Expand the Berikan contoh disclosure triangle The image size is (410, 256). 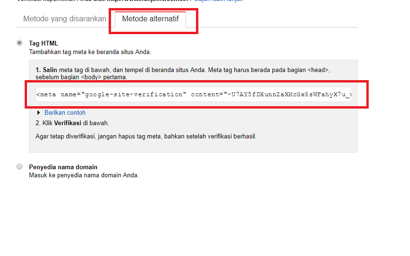point(39,112)
